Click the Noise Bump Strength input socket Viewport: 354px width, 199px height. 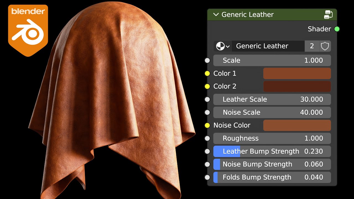click(207, 164)
